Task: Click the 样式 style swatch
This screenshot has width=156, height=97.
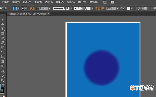Action: (x=129, y=9)
